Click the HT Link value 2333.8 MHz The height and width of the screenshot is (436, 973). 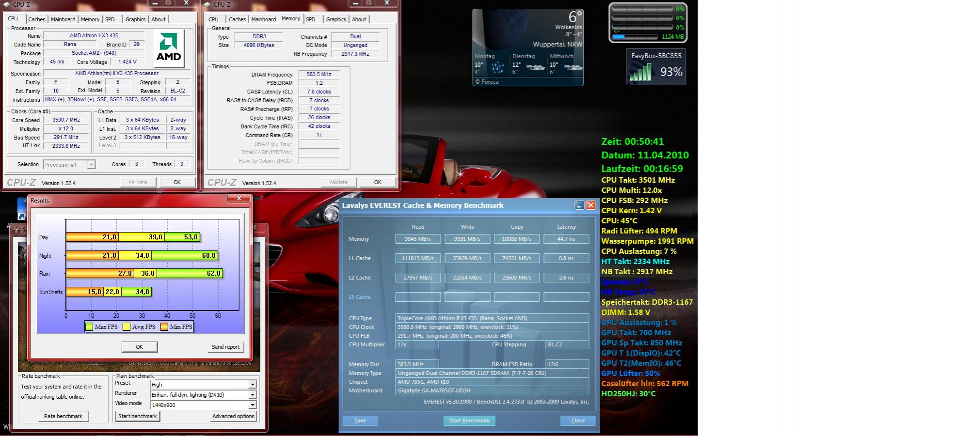click(x=67, y=146)
